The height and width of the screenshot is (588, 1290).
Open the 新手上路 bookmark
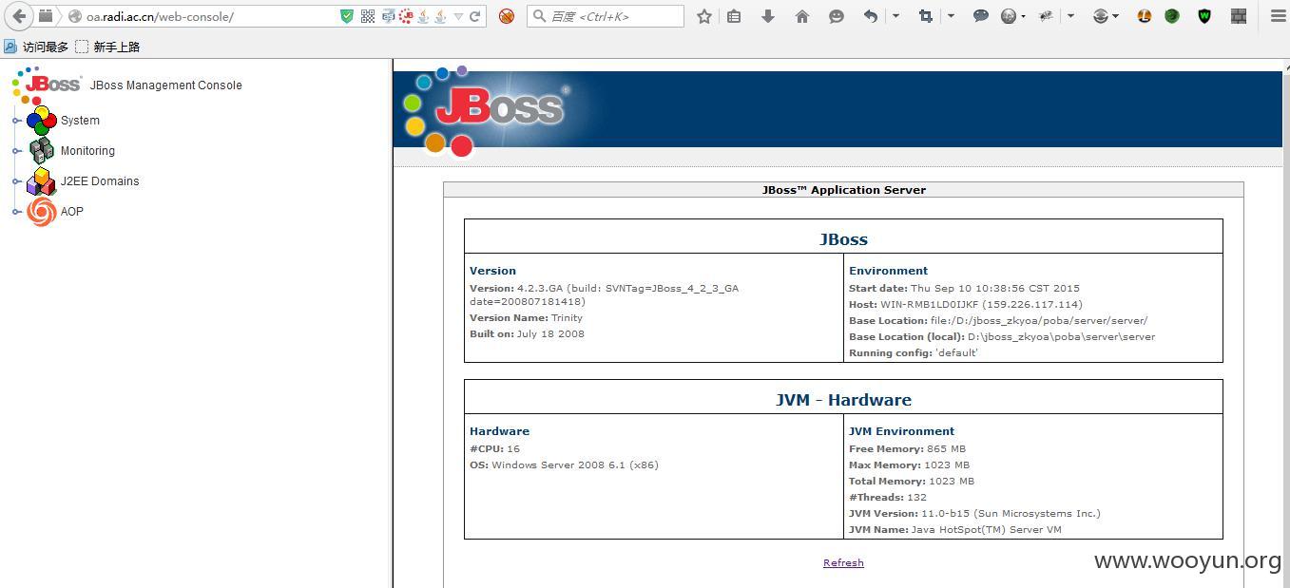[107, 47]
